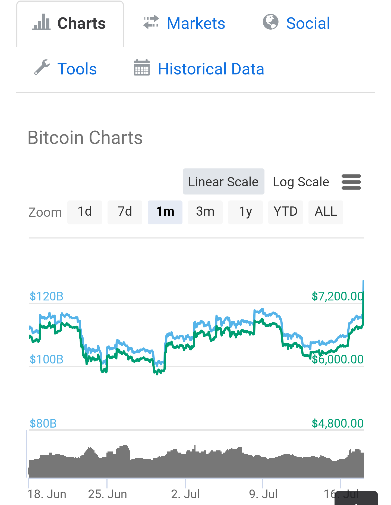Click the Tools wrench icon
This screenshot has width=391, height=505.
click(x=42, y=67)
